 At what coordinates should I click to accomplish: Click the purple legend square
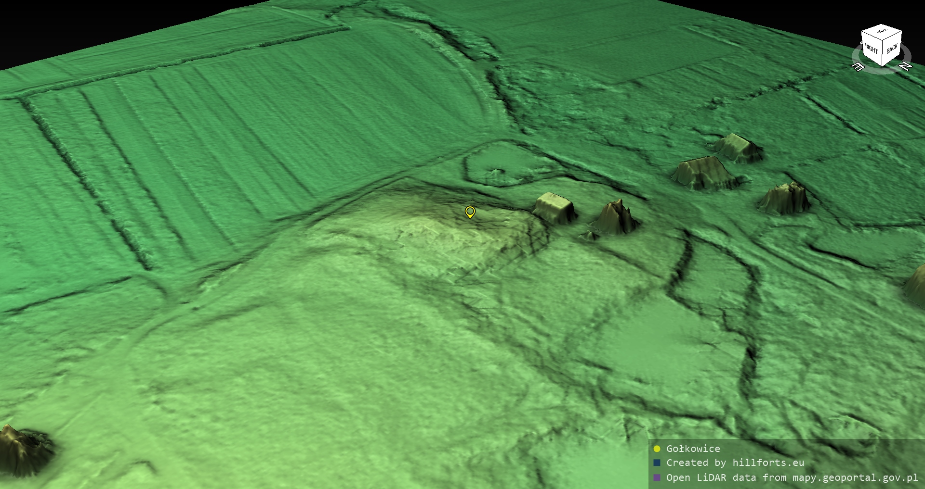click(x=657, y=477)
